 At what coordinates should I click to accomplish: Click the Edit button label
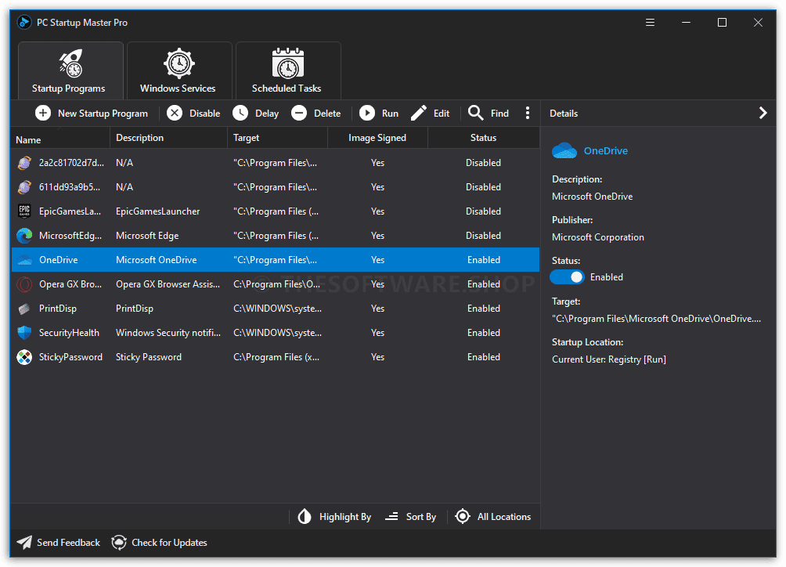(x=442, y=114)
